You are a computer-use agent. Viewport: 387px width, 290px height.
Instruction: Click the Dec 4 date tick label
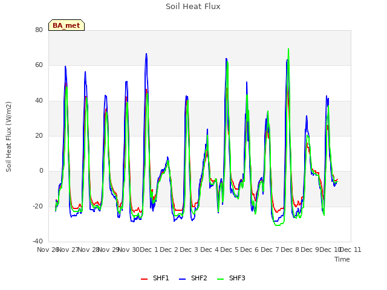210,250
